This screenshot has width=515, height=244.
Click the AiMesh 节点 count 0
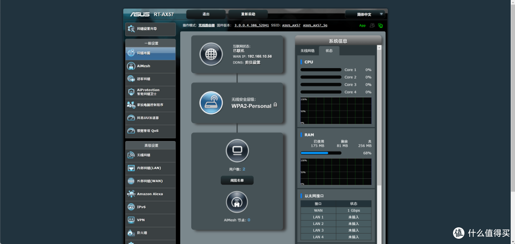click(249, 220)
